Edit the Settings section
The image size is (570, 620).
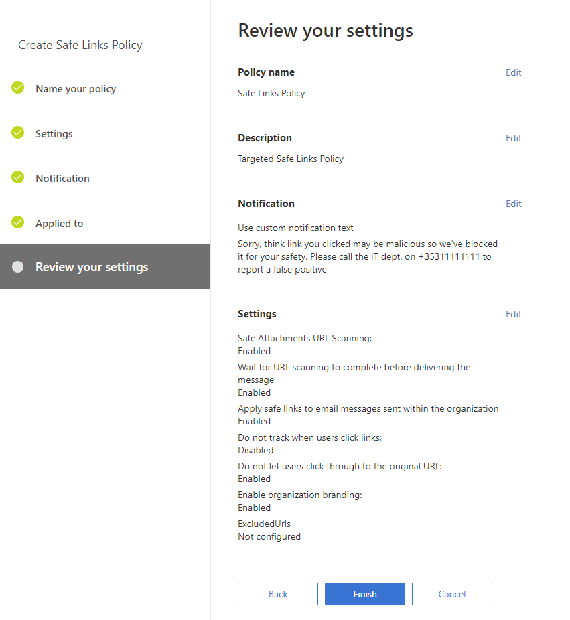(x=513, y=314)
